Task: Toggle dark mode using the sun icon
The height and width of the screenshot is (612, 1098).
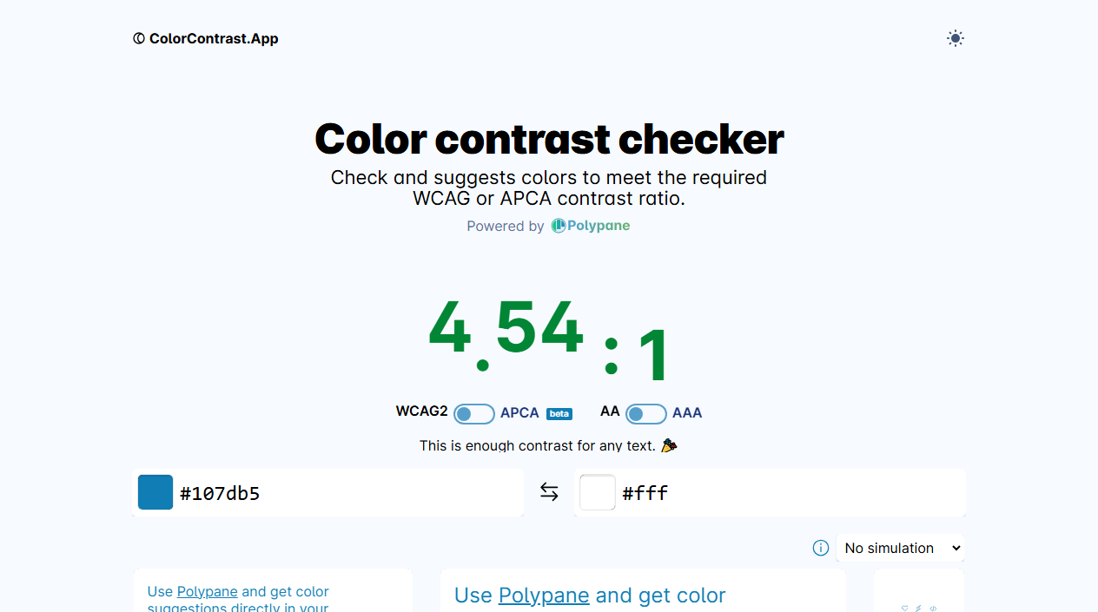Action: tap(956, 38)
